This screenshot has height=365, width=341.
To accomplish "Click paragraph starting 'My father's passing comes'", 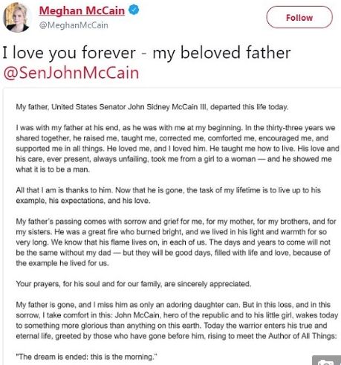I will (176, 242).
